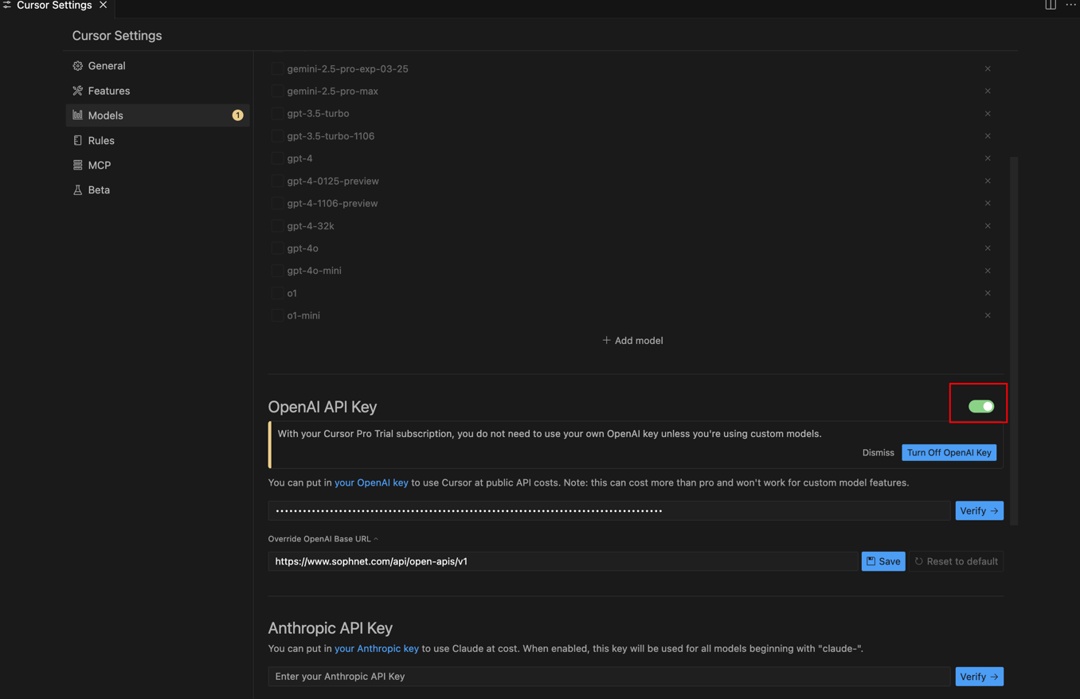Screen dimensions: 1080x699
Task: Open the 'your Anthropic key' link
Action: 377,648
